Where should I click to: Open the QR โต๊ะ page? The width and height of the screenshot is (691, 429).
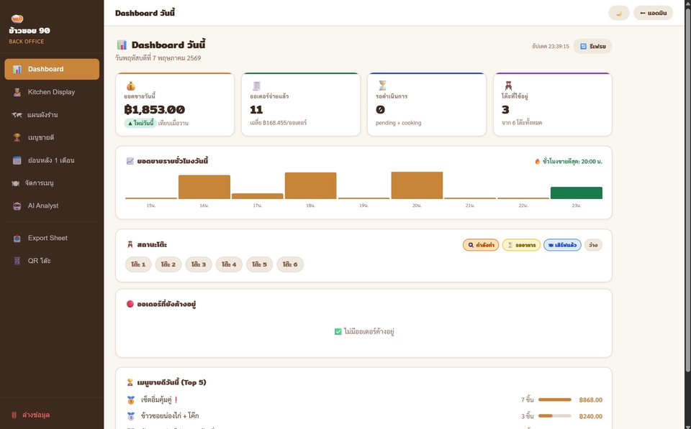point(52,261)
